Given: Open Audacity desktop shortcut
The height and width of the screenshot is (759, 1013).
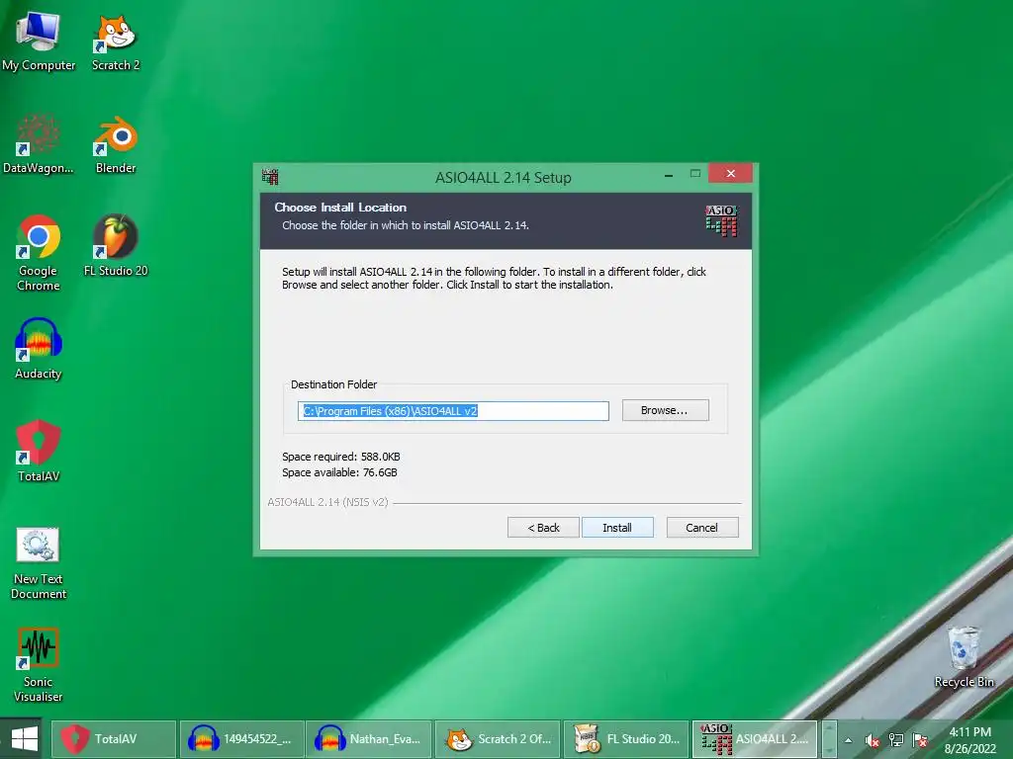Looking at the screenshot, I should coord(39,349).
